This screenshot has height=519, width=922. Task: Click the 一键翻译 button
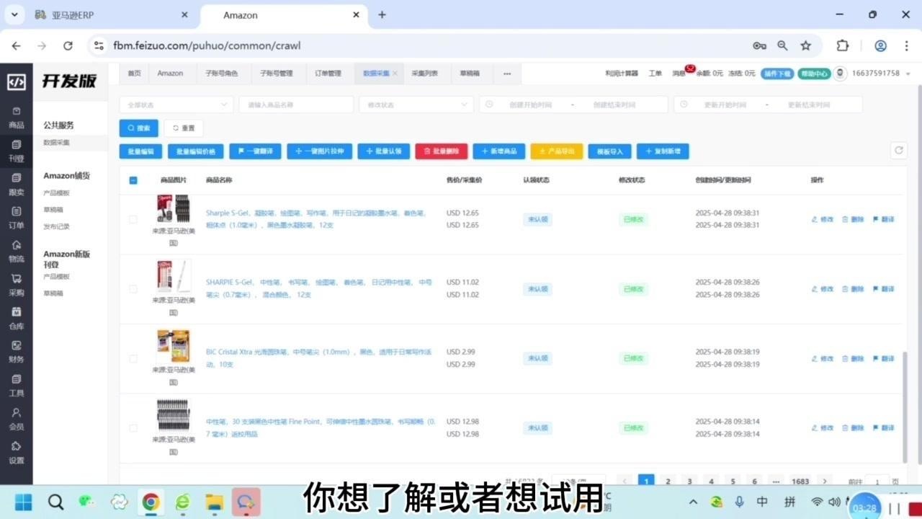[256, 151]
